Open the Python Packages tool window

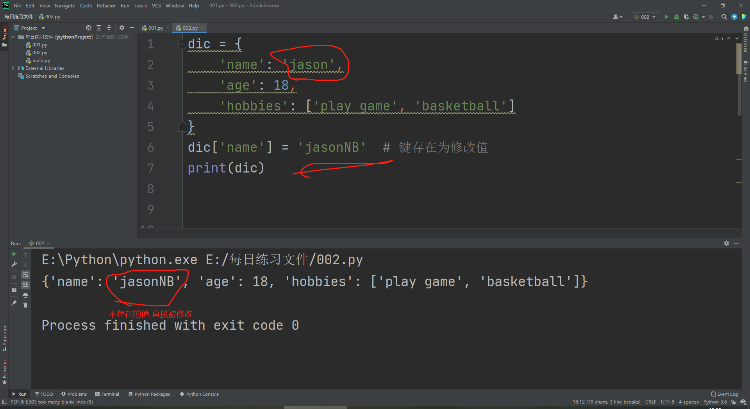pyautogui.click(x=149, y=394)
